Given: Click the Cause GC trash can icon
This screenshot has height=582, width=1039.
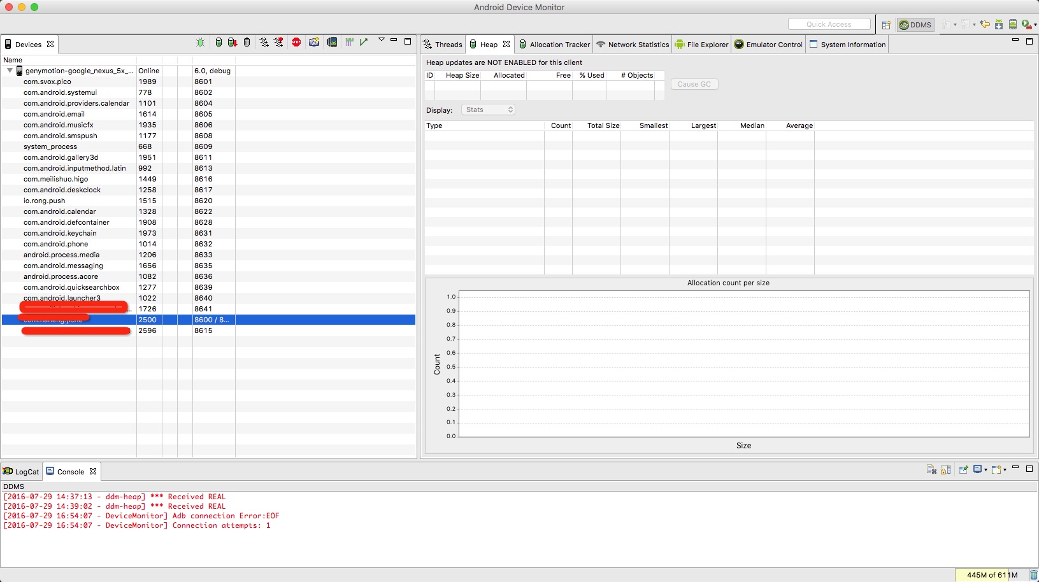Looking at the screenshot, I should pyautogui.click(x=247, y=43).
